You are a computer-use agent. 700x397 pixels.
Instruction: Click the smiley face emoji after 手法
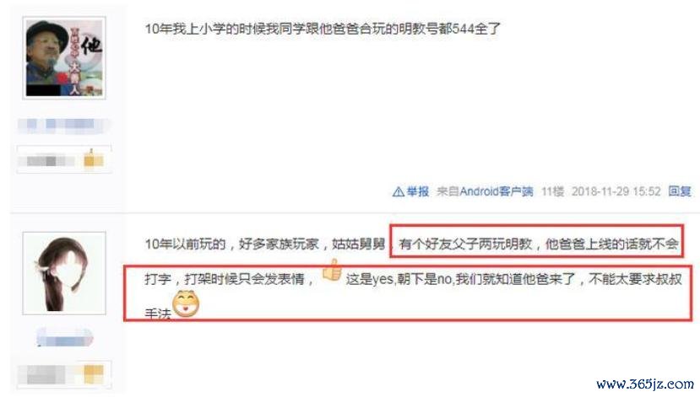pyautogui.click(x=186, y=304)
